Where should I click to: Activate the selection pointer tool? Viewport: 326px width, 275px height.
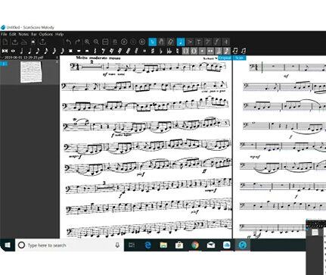pos(153,42)
